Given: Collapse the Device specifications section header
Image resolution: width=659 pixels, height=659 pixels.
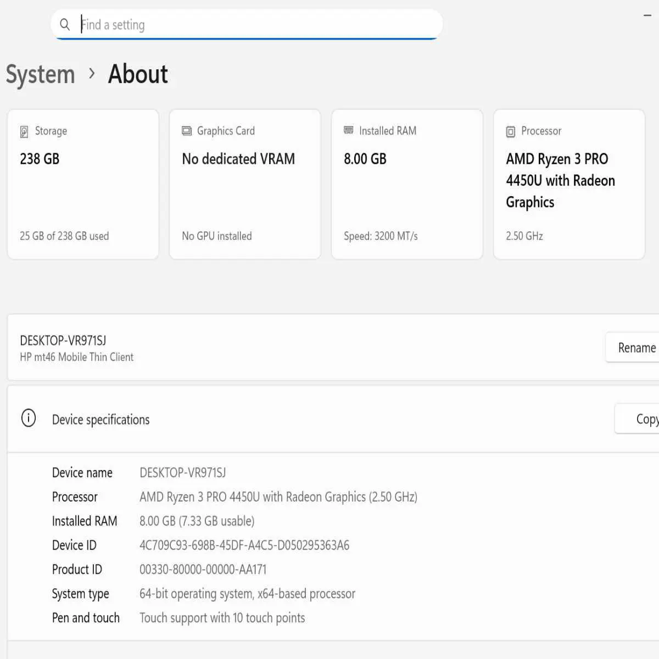Looking at the screenshot, I should click(x=333, y=420).
